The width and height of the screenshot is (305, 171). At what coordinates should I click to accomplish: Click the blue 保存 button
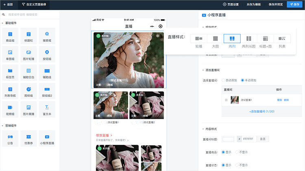[295, 4]
